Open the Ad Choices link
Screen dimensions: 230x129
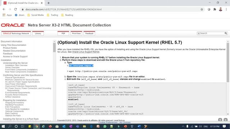pyautogui.click(x=125, y=123)
